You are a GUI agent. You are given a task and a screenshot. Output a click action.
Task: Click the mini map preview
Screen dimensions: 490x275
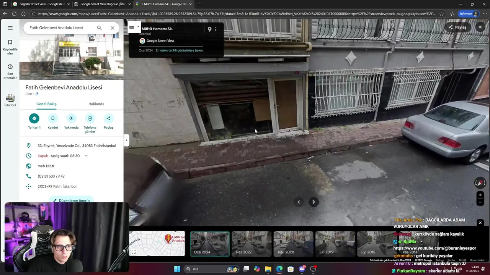[x=157, y=243]
